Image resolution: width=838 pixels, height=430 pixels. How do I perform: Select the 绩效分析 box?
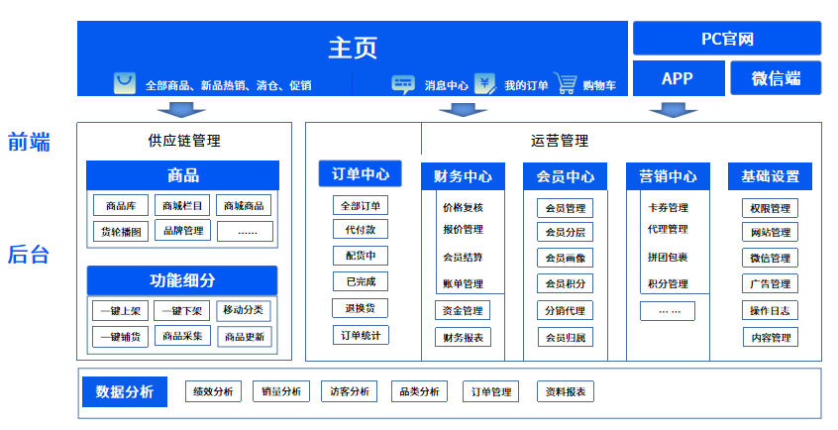click(x=213, y=391)
